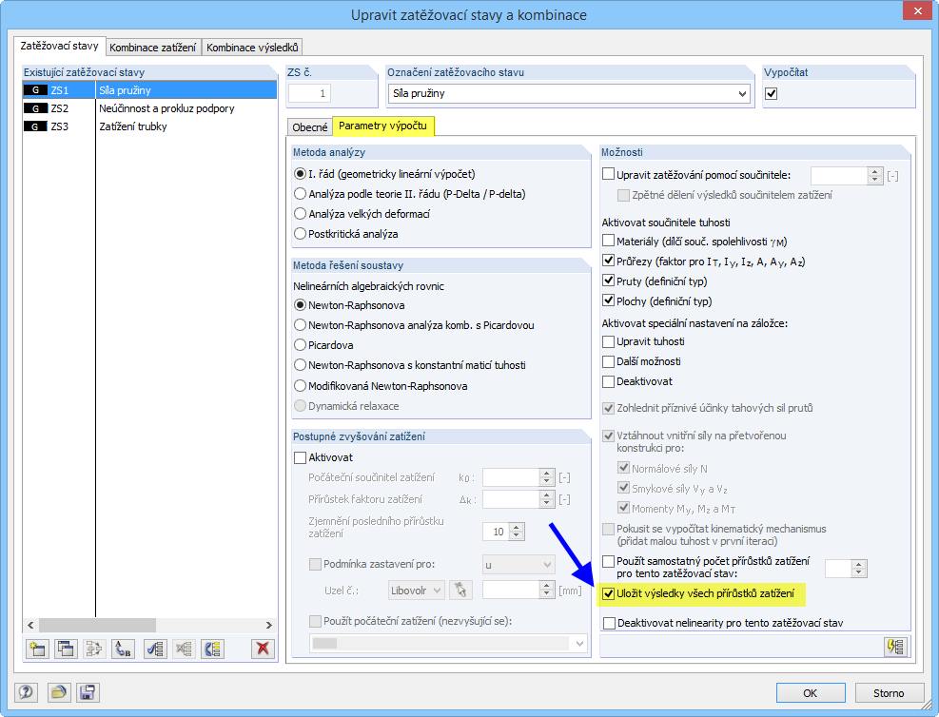Select Newton-Raphsonova s konstantní maticí tuhosti
The width and height of the screenshot is (939, 717).
point(300,365)
